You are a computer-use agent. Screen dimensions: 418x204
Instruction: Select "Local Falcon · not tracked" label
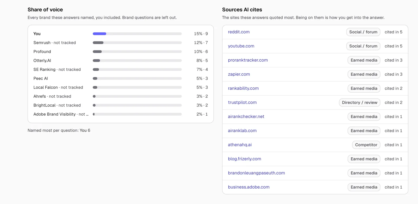[58, 87]
